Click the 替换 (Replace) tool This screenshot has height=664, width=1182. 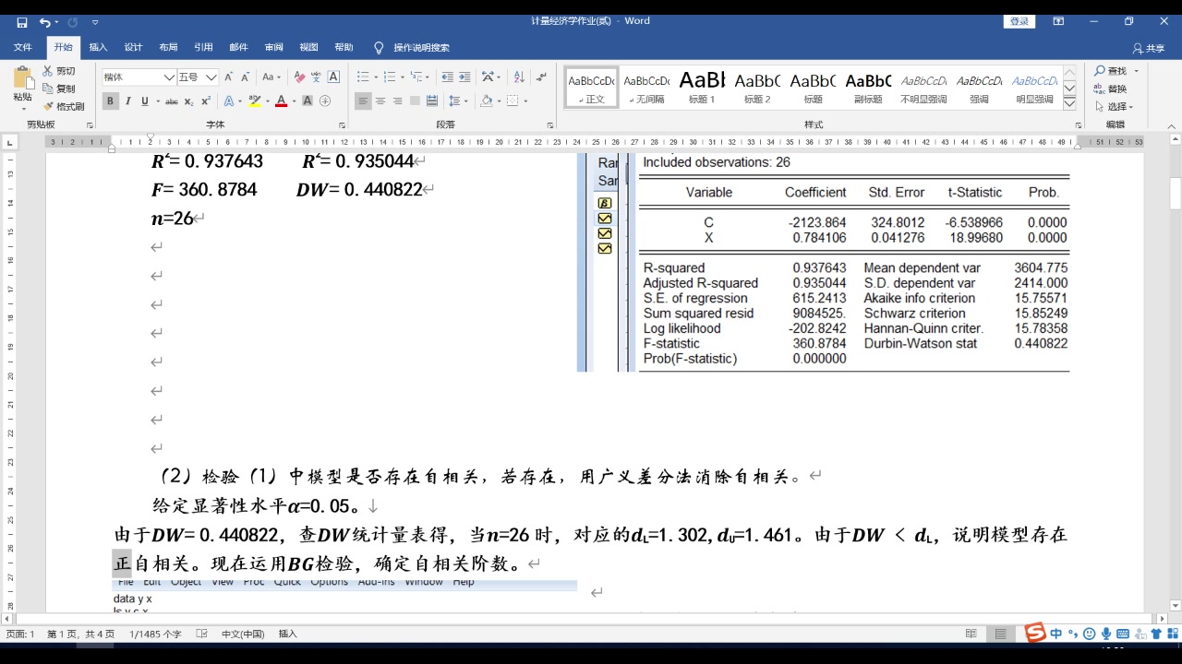click(1111, 89)
